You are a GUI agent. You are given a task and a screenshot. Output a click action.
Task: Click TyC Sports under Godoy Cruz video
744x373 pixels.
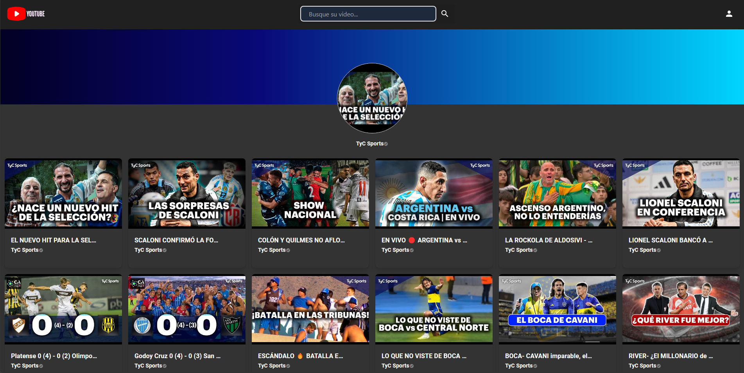click(148, 366)
